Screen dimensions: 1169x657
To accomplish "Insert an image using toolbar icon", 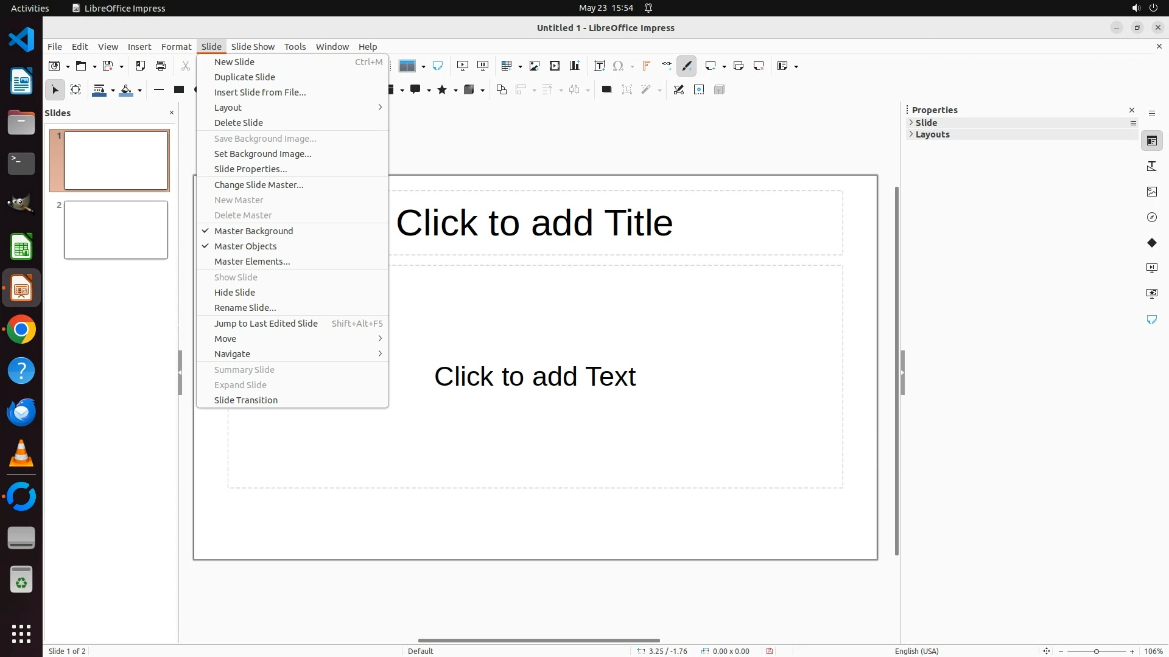I will 535,66.
